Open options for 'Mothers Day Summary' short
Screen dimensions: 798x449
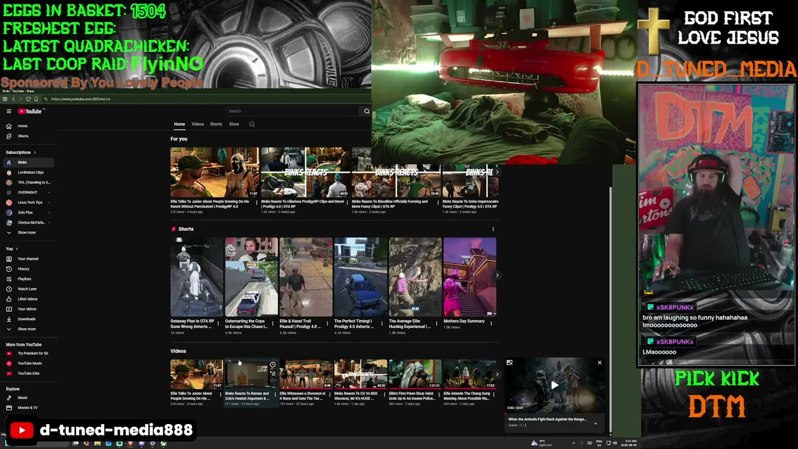[491, 323]
